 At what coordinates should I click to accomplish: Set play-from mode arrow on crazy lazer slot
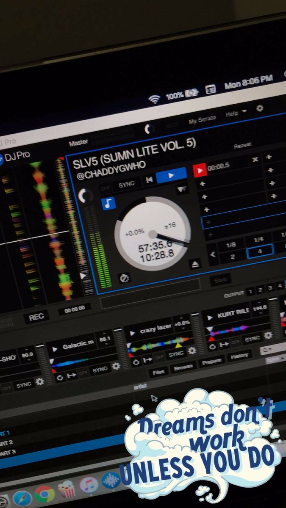pos(148,360)
